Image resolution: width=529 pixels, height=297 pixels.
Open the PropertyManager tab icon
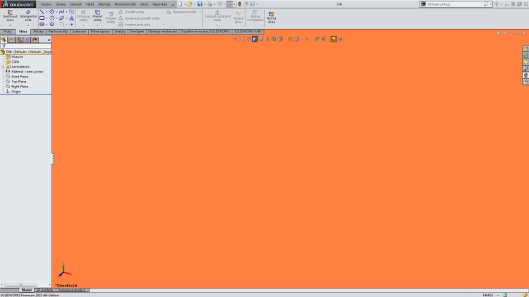click(12, 40)
